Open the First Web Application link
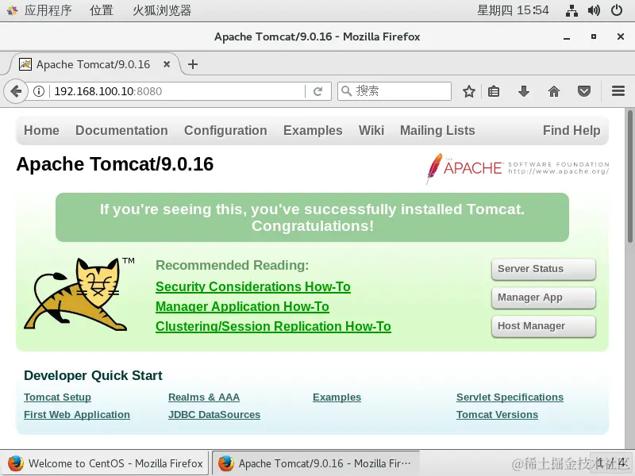635x476 pixels. [77, 414]
